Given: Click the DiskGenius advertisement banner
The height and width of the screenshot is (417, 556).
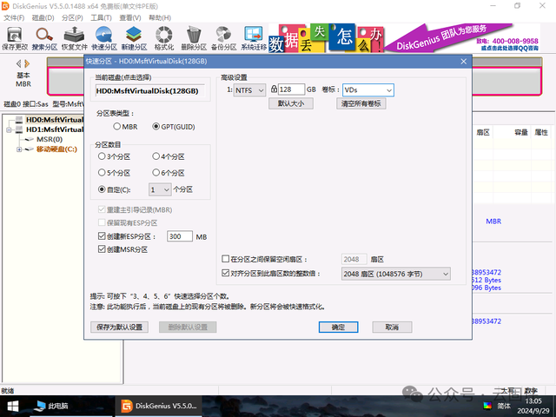Looking at the screenshot, I should point(404,38).
